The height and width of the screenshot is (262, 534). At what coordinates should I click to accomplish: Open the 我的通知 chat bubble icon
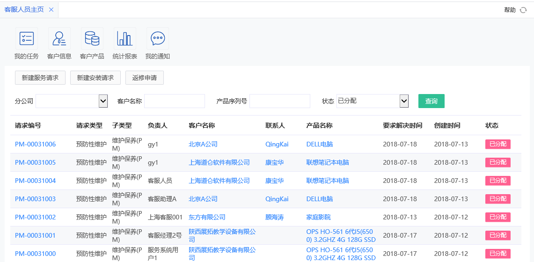pos(158,39)
